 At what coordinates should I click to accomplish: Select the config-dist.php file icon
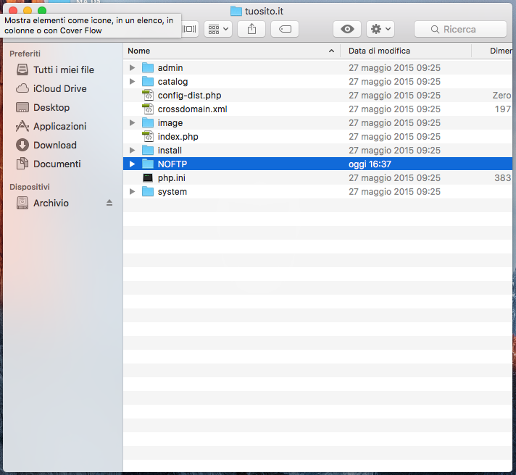coord(148,96)
